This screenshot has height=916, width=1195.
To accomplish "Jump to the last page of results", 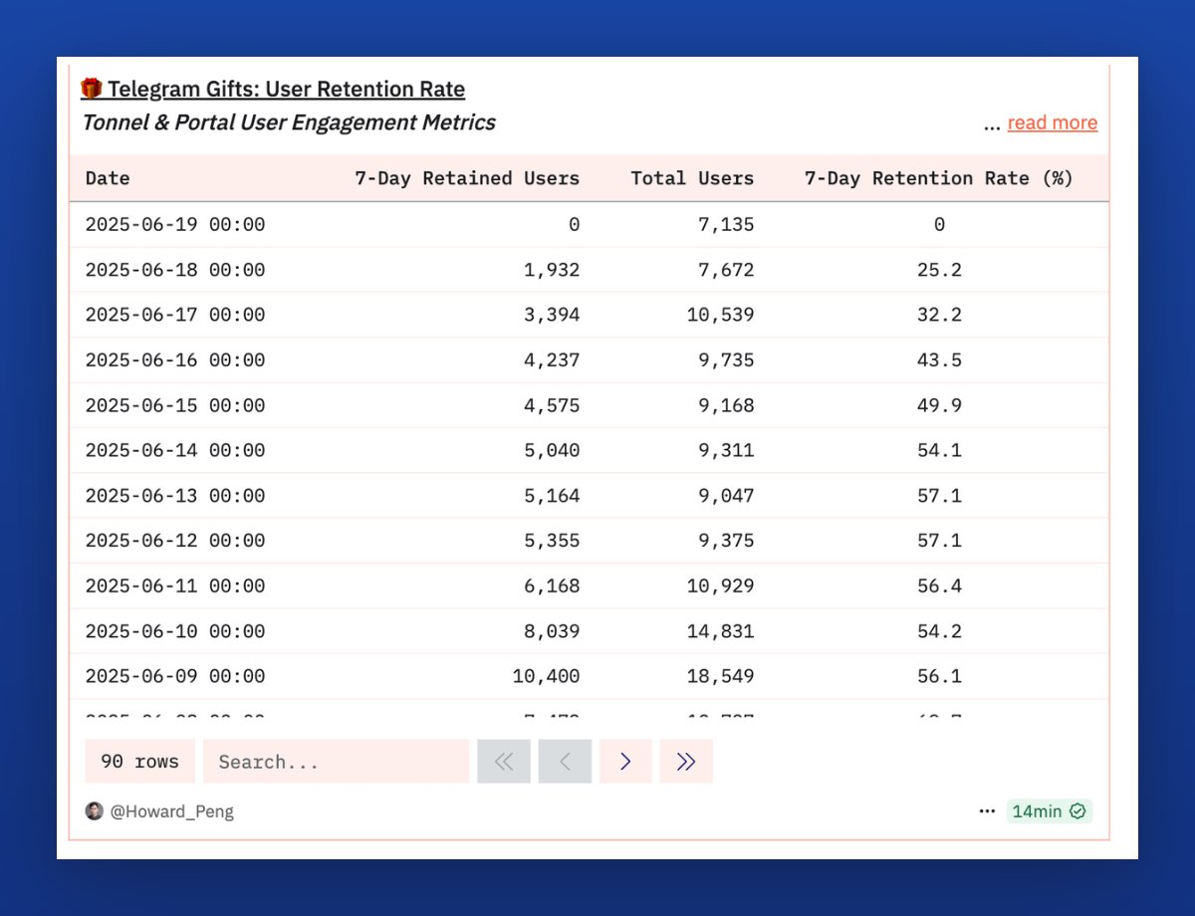I will (x=686, y=762).
